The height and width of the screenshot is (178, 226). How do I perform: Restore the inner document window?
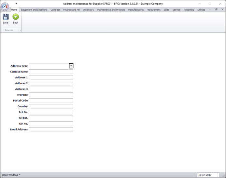(x=216, y=9)
